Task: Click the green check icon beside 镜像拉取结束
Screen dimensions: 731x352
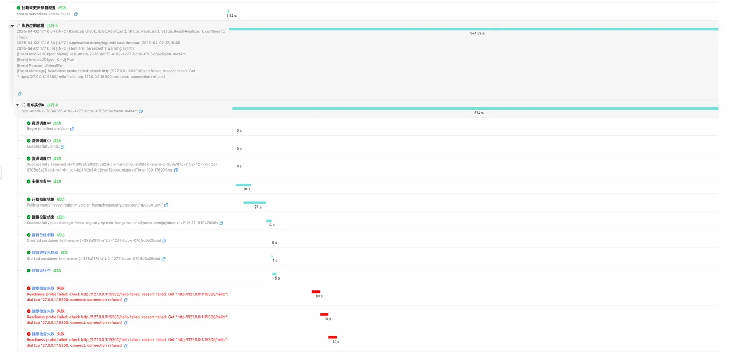Action: 29,217
